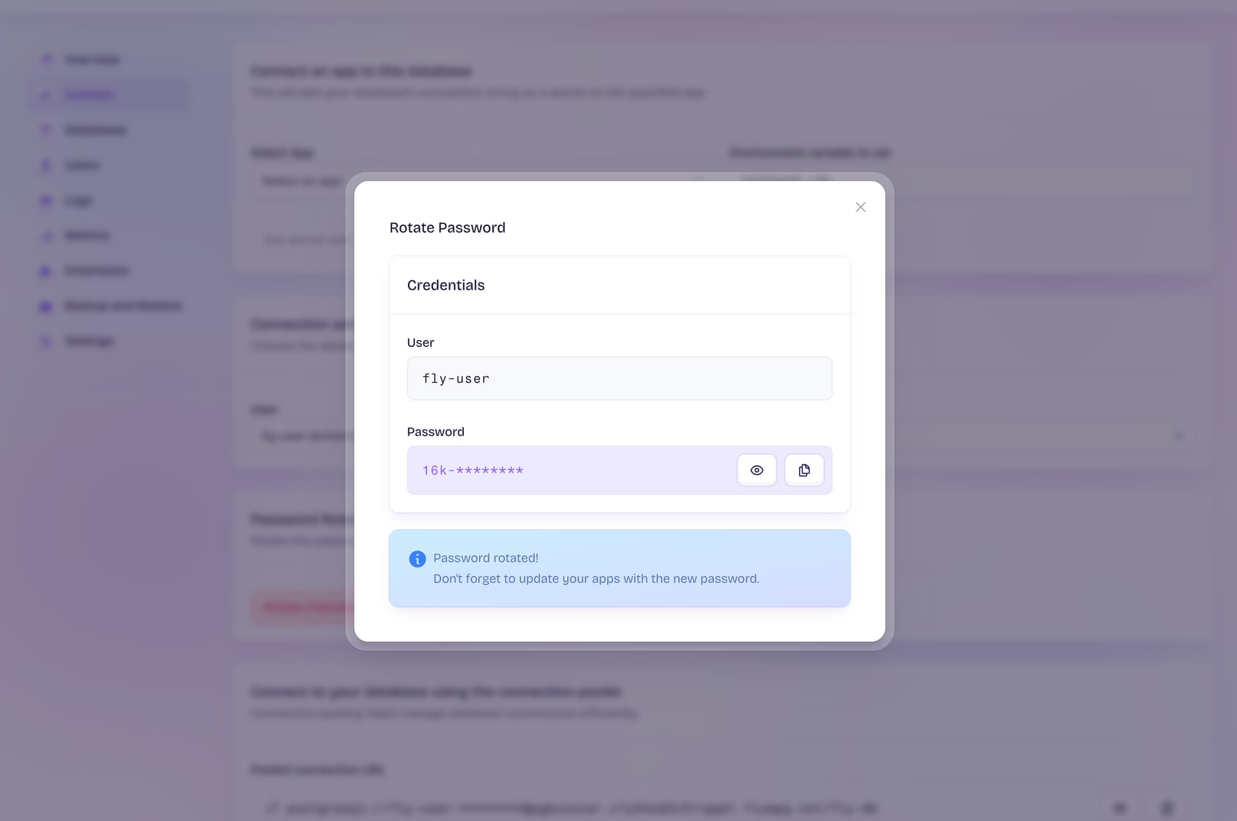Copy the new password to clipboard
This screenshot has width=1237, height=821.
coord(803,471)
